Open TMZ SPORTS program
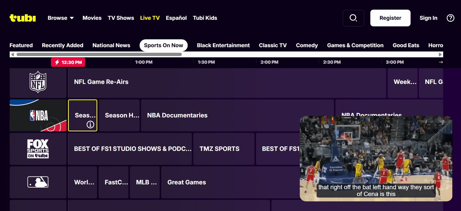The width and height of the screenshot is (461, 211). point(224,149)
